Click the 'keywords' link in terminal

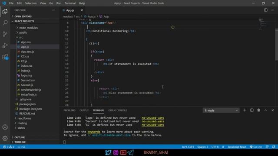tap(94, 132)
